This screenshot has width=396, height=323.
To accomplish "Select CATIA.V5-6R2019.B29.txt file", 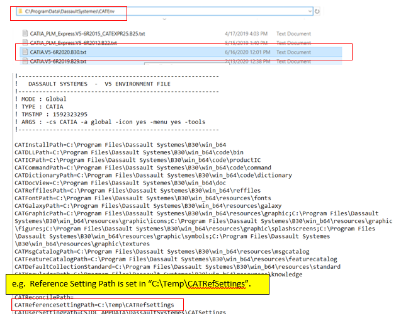I will [58, 61].
